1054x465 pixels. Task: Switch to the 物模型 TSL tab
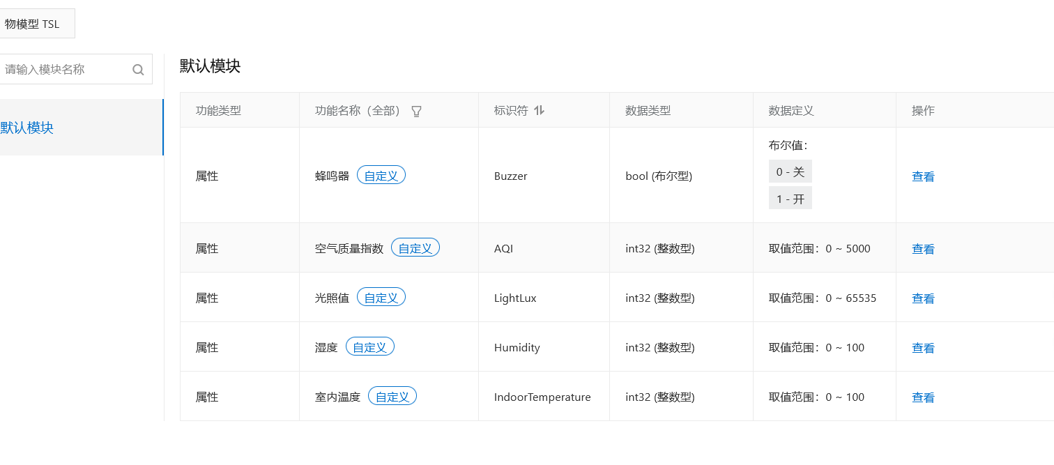tap(33, 23)
